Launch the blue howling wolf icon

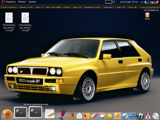click(125, 116)
